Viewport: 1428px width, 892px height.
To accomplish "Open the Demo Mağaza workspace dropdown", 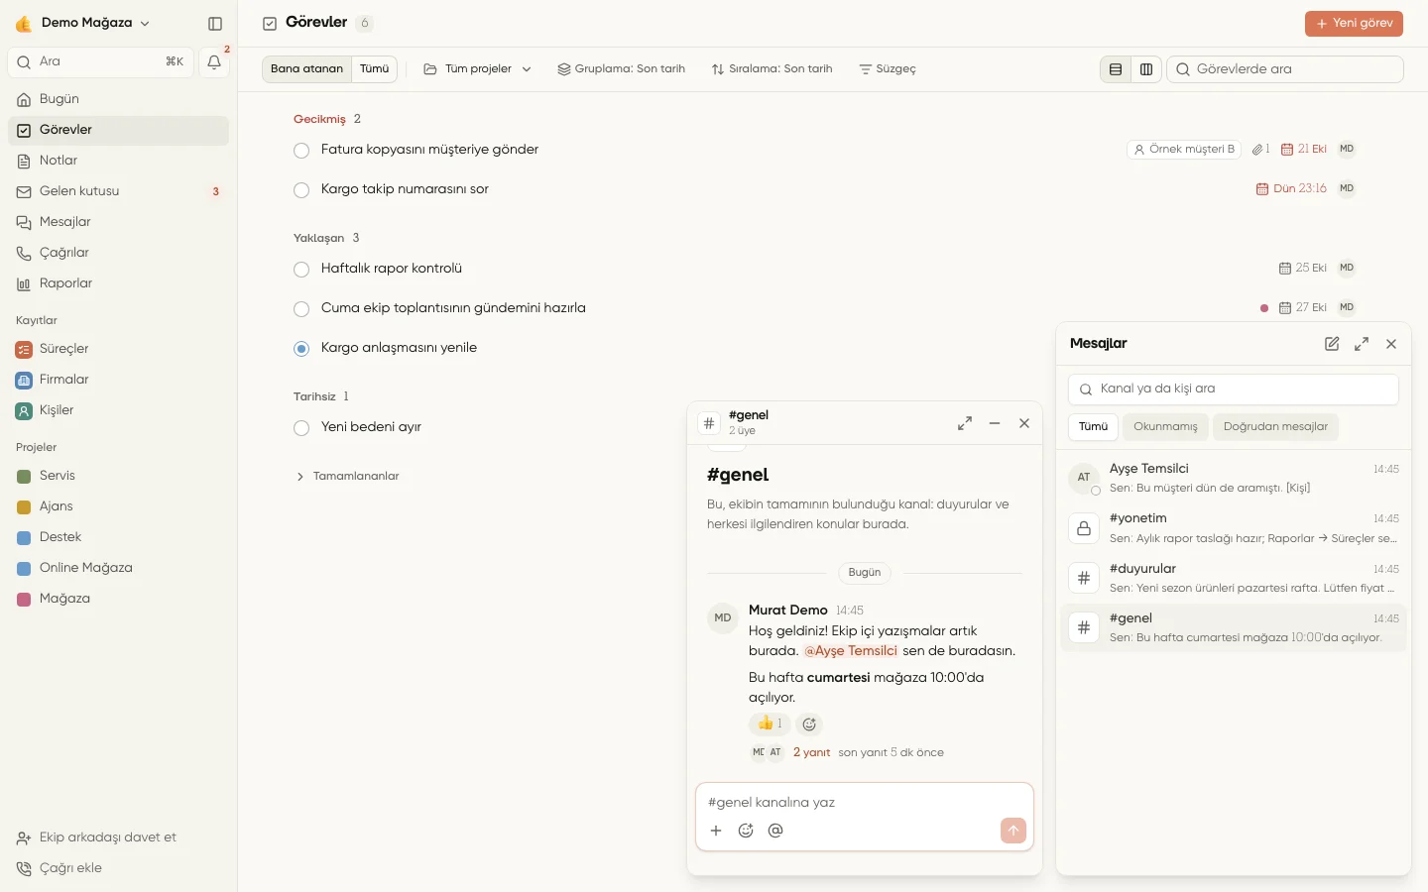I will [x=83, y=23].
